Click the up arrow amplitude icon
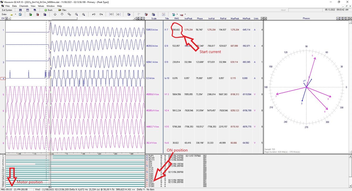The height and width of the screenshot is (191, 352). point(55,14)
